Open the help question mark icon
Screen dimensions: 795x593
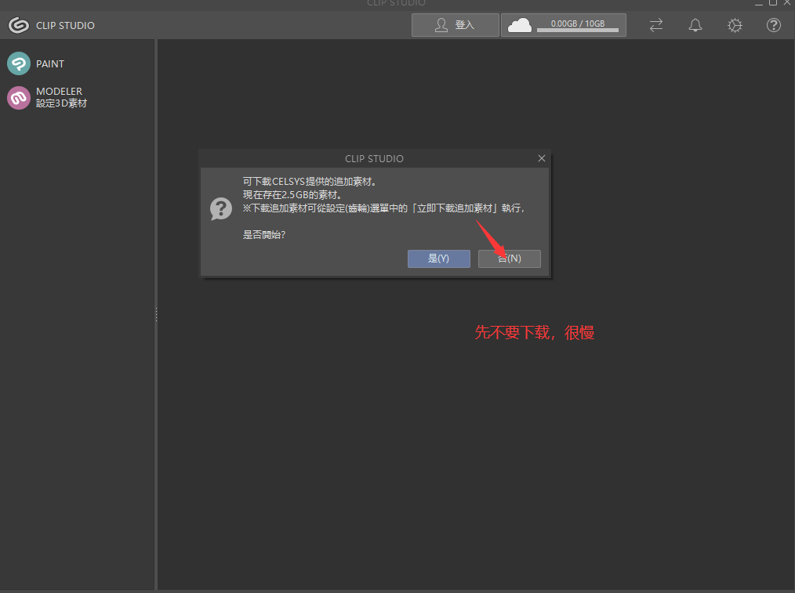click(774, 25)
